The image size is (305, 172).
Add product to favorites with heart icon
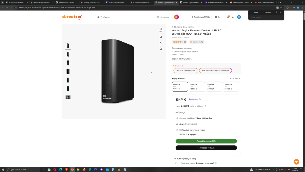click(161, 29)
